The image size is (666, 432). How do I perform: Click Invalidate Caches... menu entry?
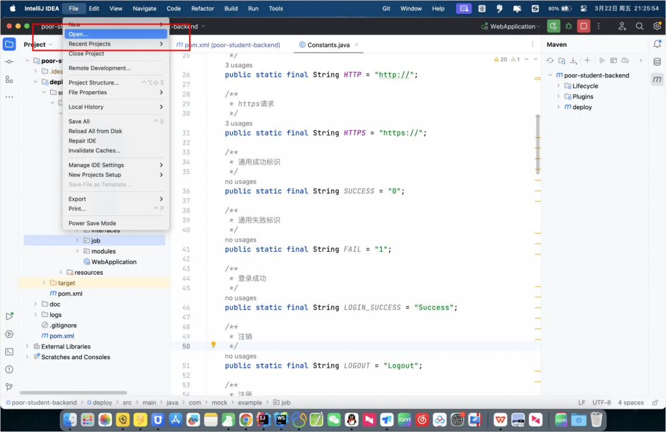coord(94,150)
